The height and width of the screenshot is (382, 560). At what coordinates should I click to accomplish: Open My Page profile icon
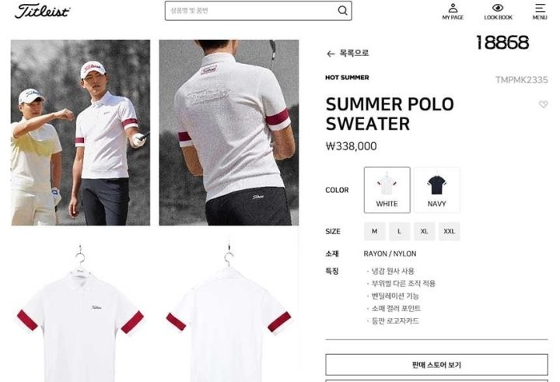453,8
